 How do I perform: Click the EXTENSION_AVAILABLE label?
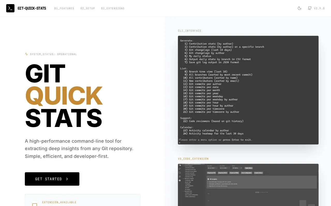pos(59,202)
